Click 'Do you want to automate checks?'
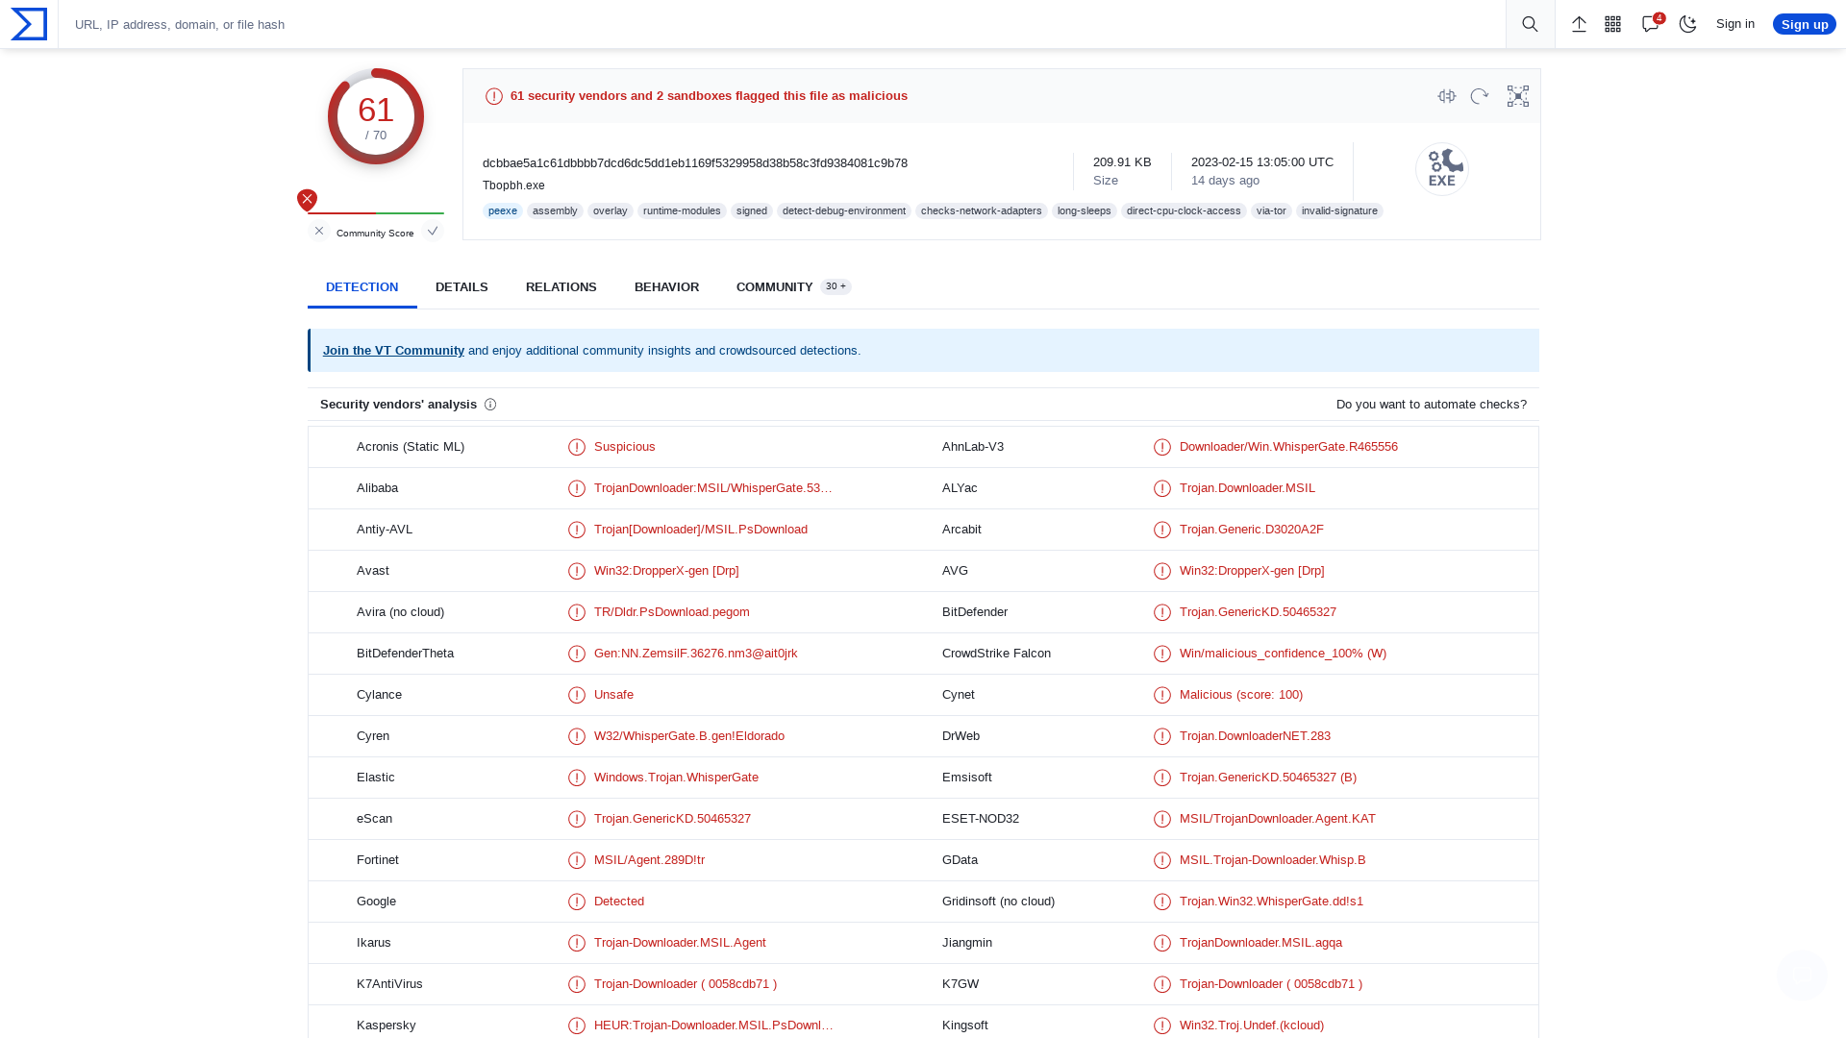This screenshot has height=1038, width=1846. click(x=1431, y=405)
